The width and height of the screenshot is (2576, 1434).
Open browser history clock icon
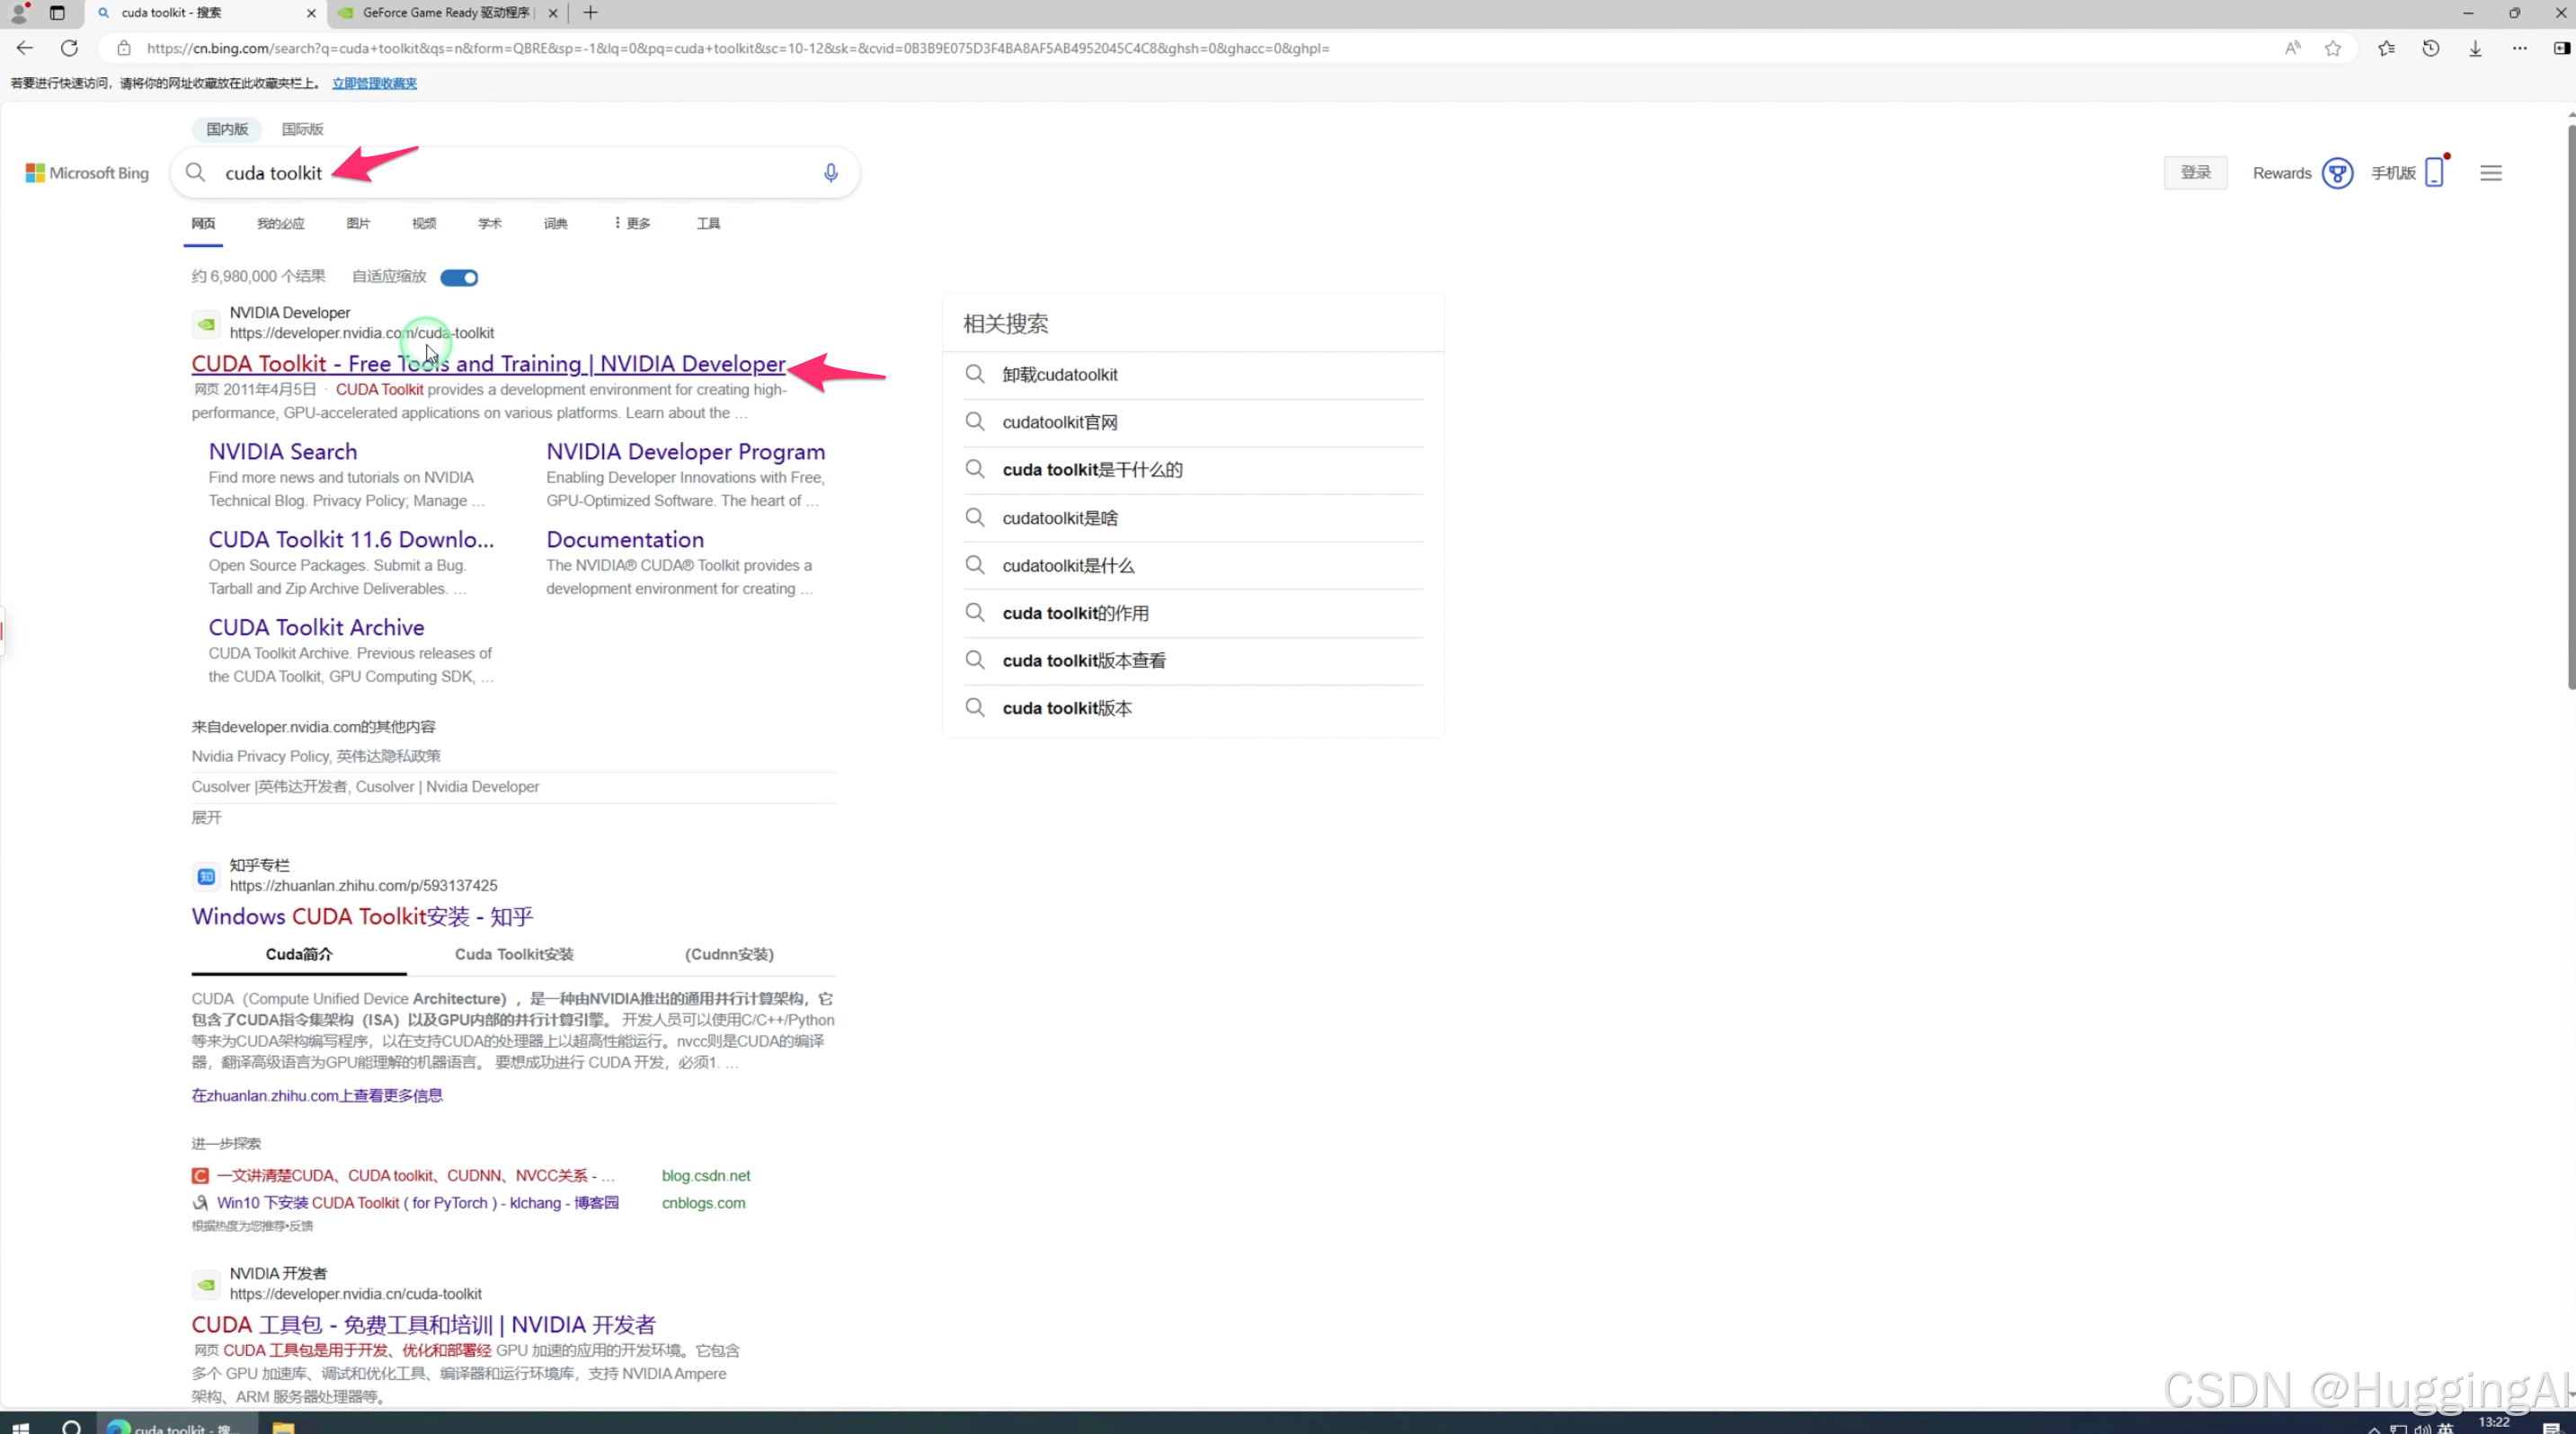2430,48
